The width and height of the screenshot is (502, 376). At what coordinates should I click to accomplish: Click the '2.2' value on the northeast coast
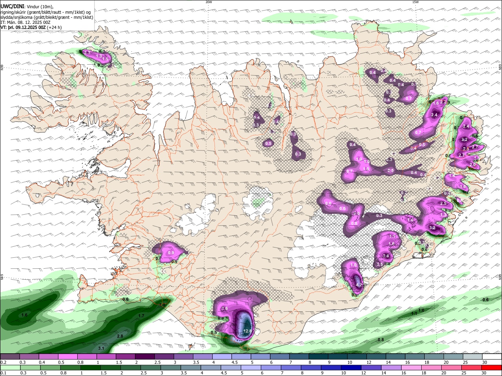click(444, 102)
